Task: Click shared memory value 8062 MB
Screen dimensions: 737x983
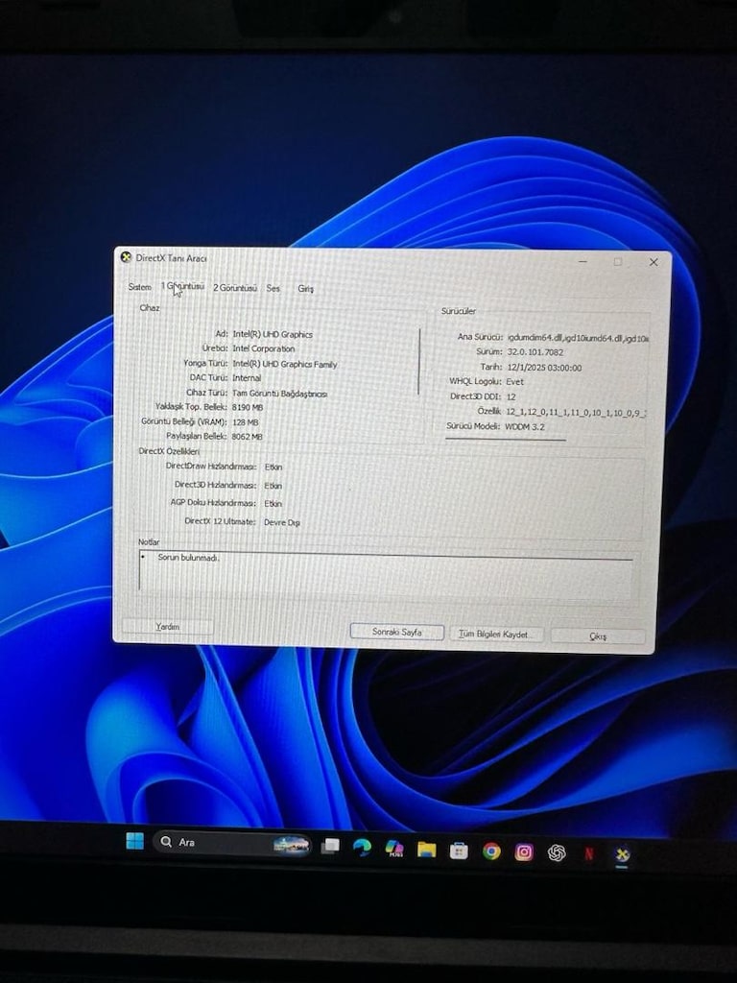Action: (247, 437)
